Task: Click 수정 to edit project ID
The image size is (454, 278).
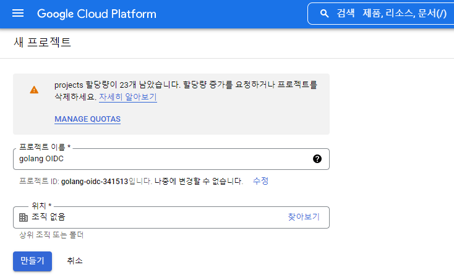Action: click(260, 181)
